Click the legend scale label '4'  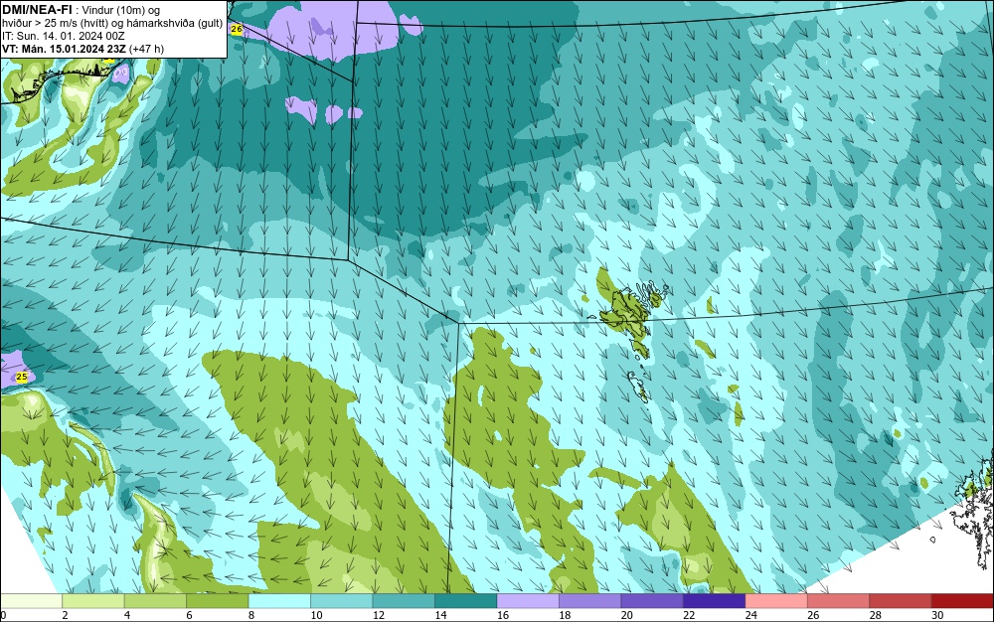pyautogui.click(x=127, y=615)
